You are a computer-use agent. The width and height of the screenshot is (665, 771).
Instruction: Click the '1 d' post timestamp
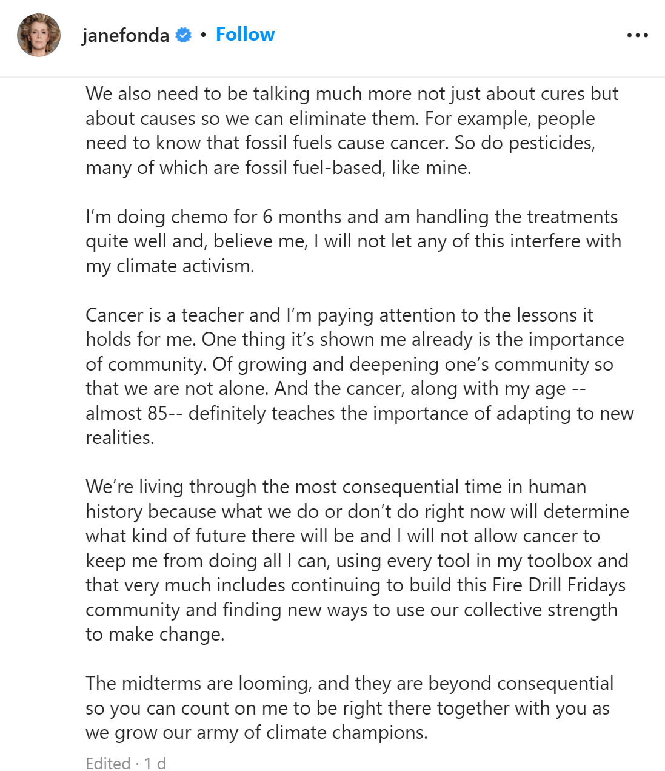155,763
